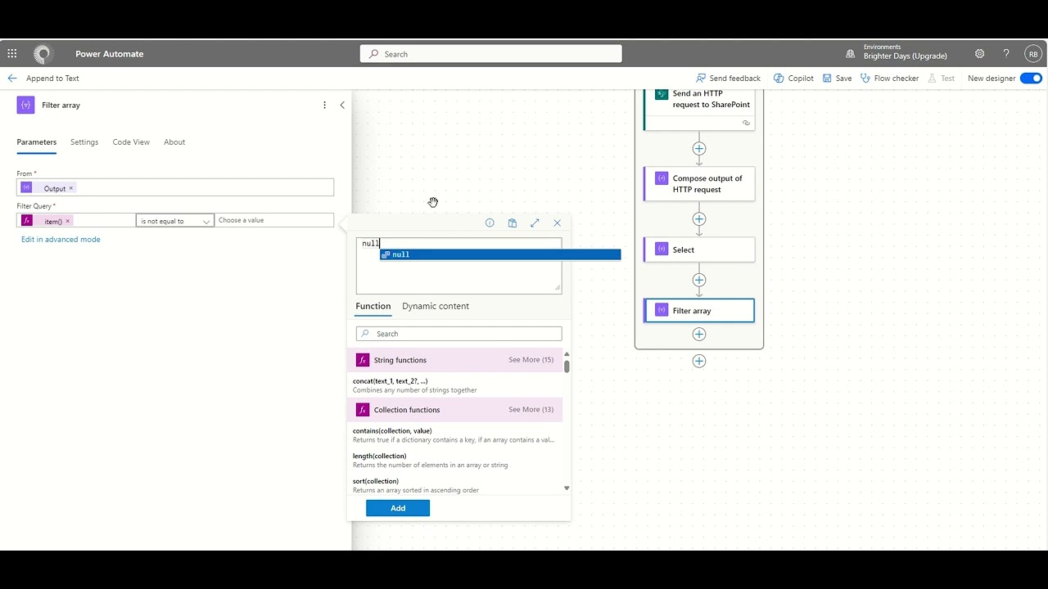Image resolution: width=1048 pixels, height=589 pixels.
Task: Select Compose output of HTTP request action
Action: click(x=699, y=184)
